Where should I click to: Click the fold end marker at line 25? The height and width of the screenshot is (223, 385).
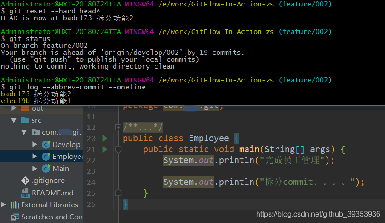tap(118, 193)
